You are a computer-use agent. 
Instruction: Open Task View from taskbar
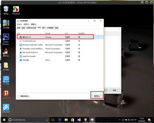[x=53, y=120]
